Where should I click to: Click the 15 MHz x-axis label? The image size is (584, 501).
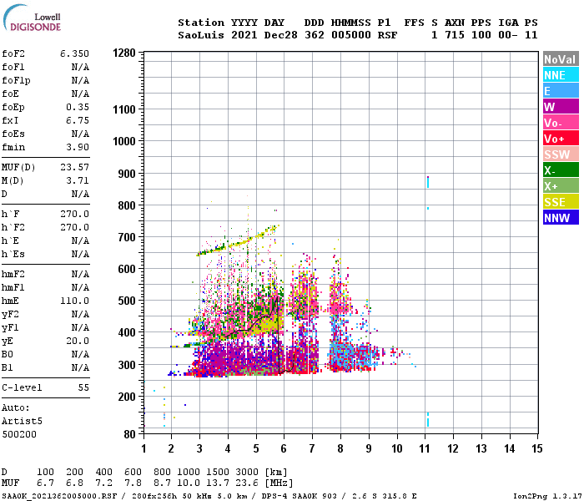(x=537, y=448)
